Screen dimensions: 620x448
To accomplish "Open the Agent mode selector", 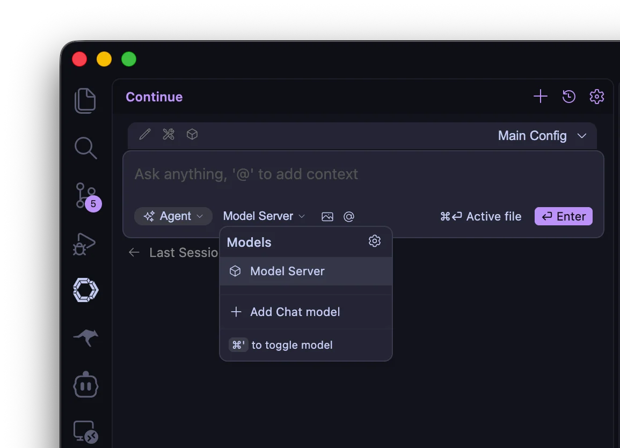I will click(173, 216).
